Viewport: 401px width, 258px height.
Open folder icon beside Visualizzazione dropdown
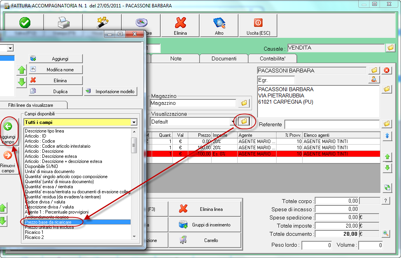pos(244,121)
